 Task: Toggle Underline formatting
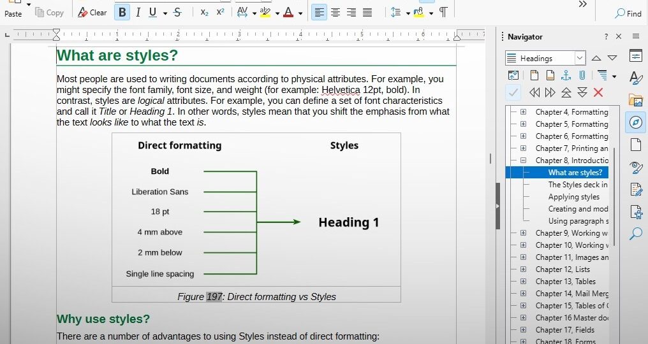[153, 12]
